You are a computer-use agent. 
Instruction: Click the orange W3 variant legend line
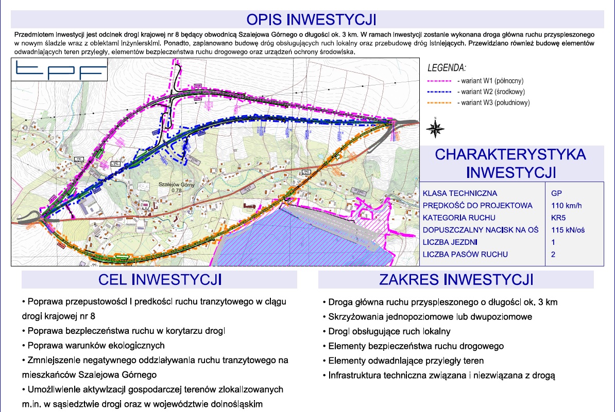[x=439, y=103]
